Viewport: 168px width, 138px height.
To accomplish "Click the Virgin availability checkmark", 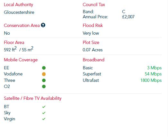I will click(x=44, y=119).
